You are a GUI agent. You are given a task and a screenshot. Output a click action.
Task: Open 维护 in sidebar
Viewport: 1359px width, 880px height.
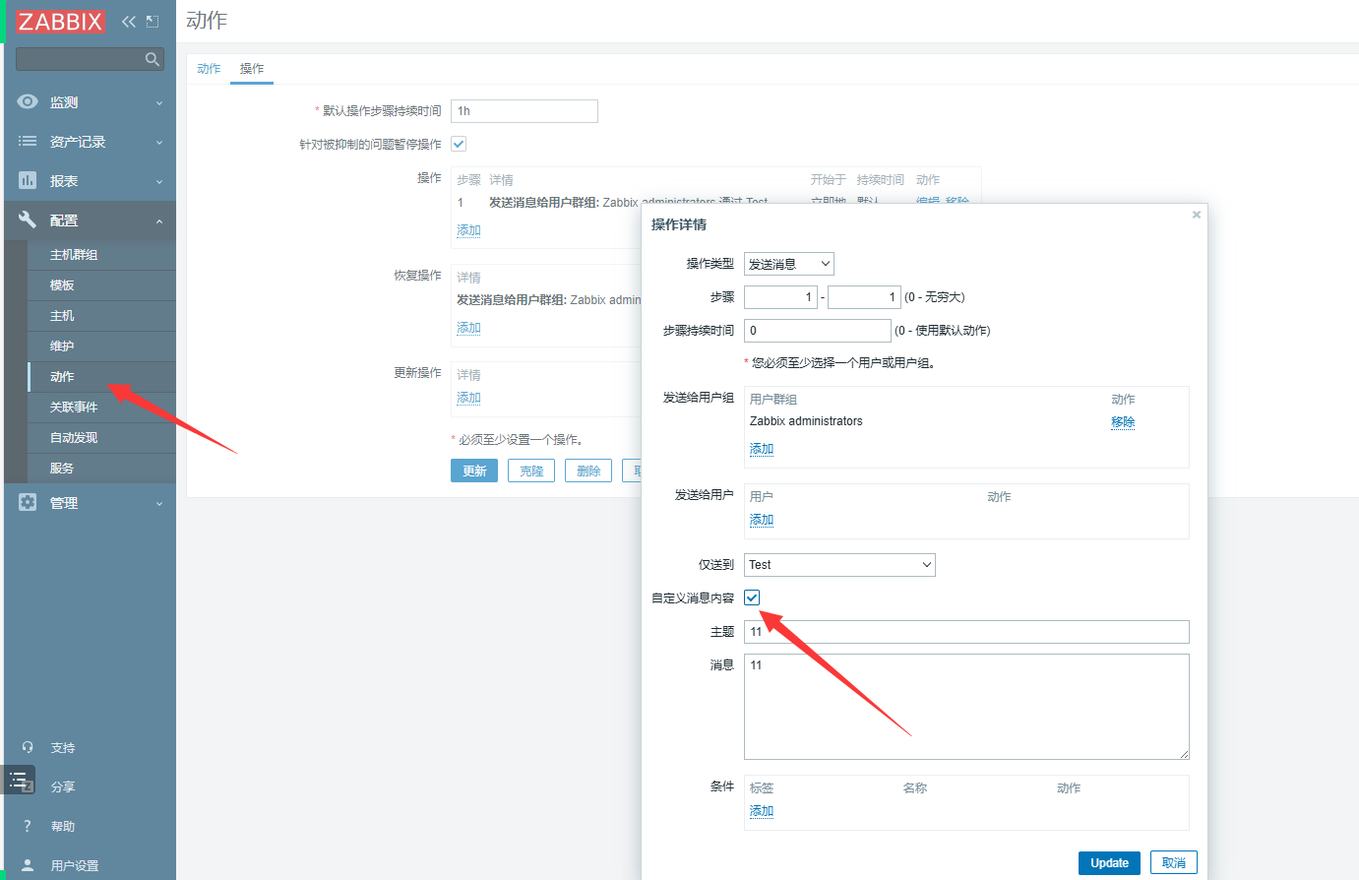pos(102,346)
